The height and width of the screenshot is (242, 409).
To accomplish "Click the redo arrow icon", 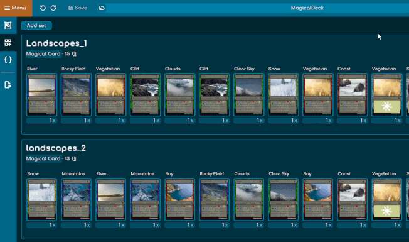I will 53,8.
